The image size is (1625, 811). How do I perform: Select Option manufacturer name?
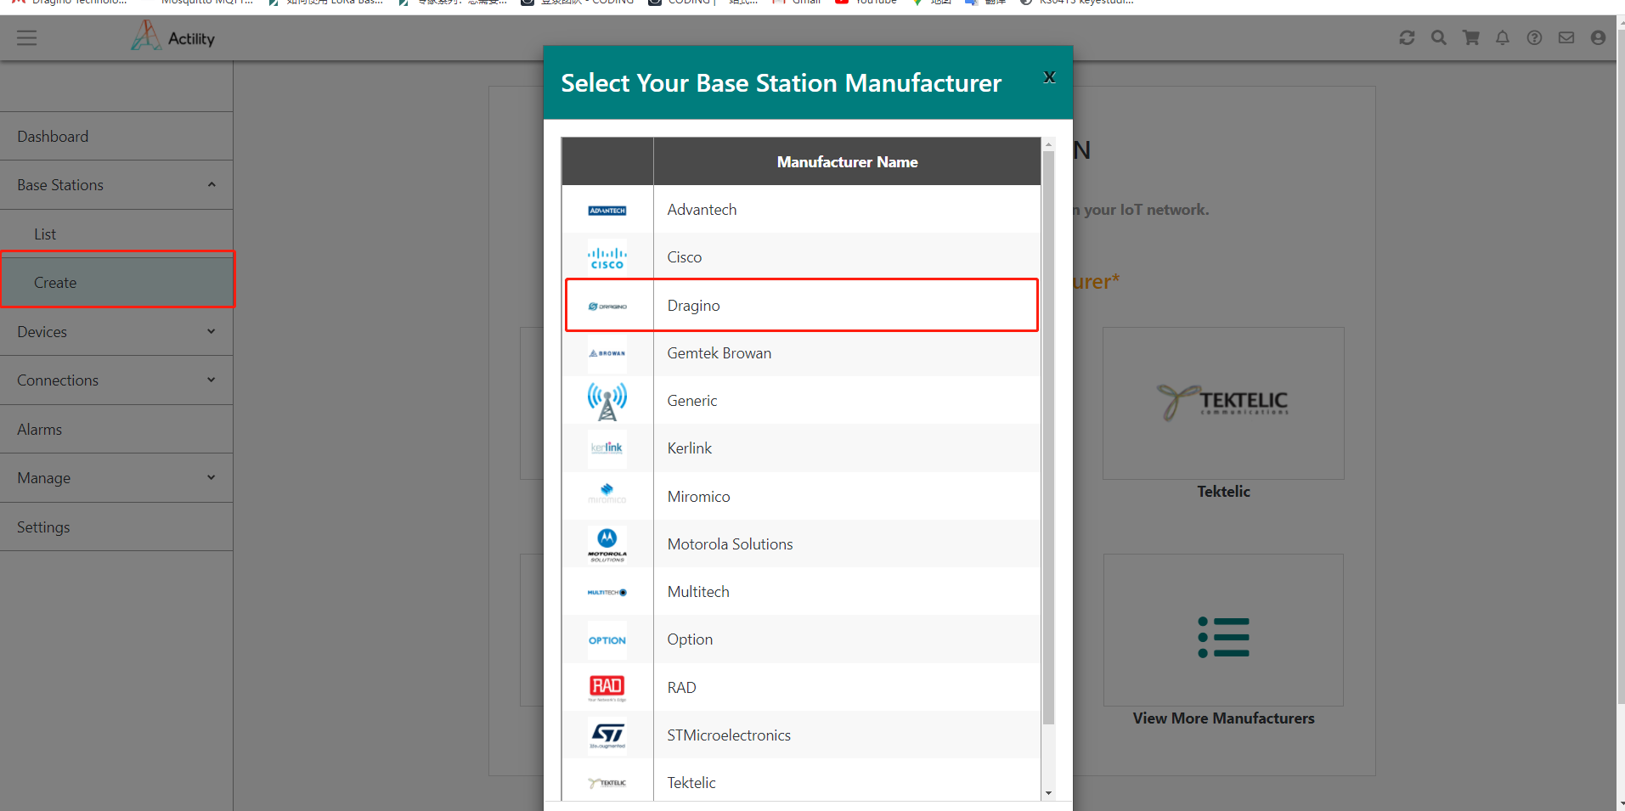(x=690, y=639)
